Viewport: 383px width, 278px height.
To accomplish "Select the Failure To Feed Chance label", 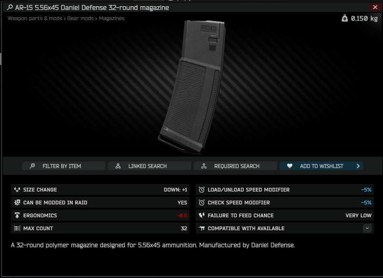I will (x=240, y=215).
